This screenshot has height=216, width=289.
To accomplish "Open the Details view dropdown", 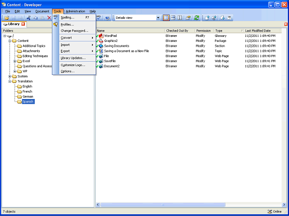I will [158, 18].
